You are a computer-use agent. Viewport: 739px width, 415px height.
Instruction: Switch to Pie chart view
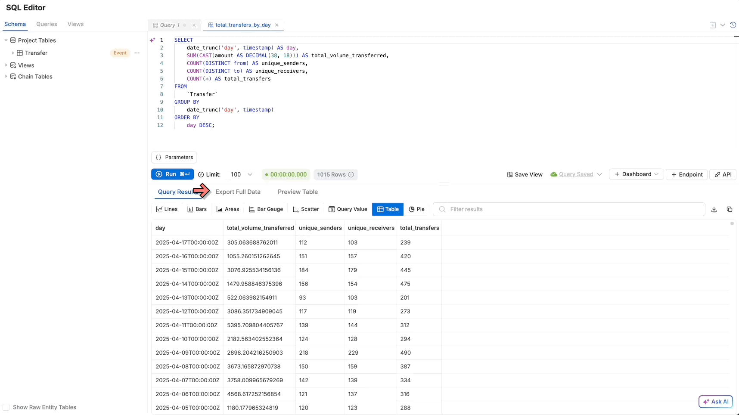pyautogui.click(x=416, y=209)
